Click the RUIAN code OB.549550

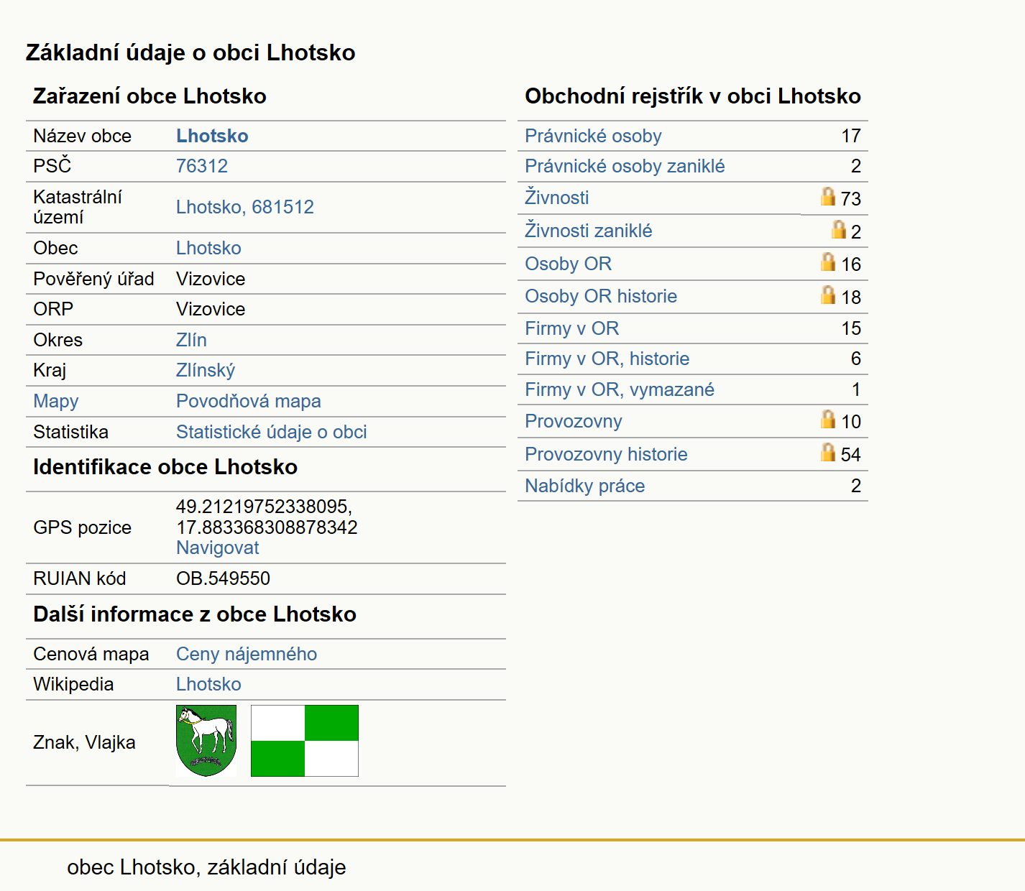coord(223,578)
